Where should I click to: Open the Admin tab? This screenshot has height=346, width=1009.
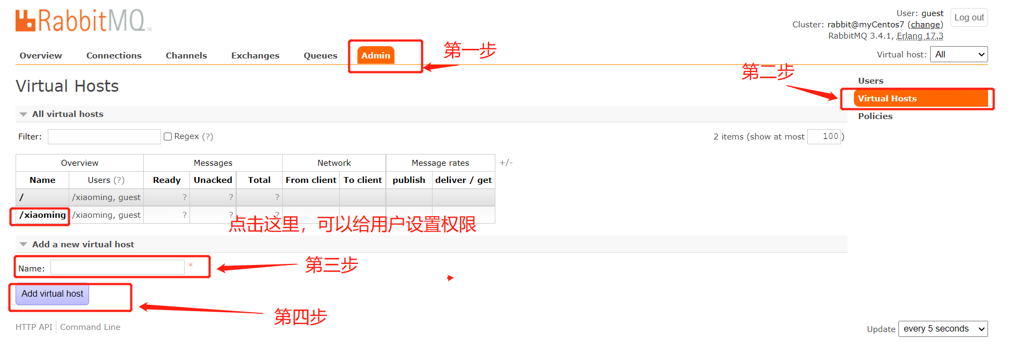[x=376, y=55]
